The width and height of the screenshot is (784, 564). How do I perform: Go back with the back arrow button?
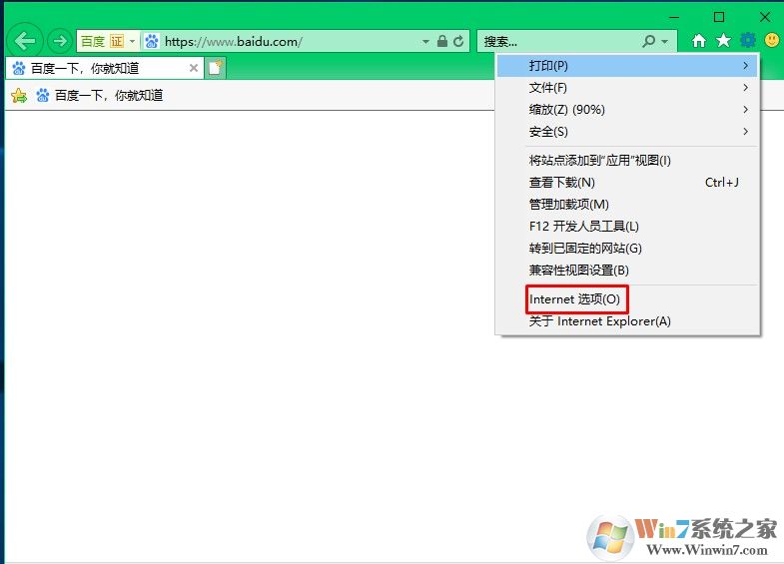click(x=25, y=41)
